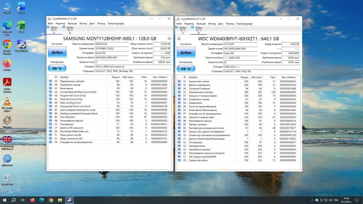Open Firefox desktop shortcut
Screen dimensions: 363x204
[7, 65]
